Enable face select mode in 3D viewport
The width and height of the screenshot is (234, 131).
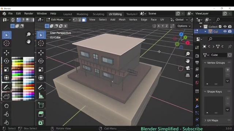(84, 20)
